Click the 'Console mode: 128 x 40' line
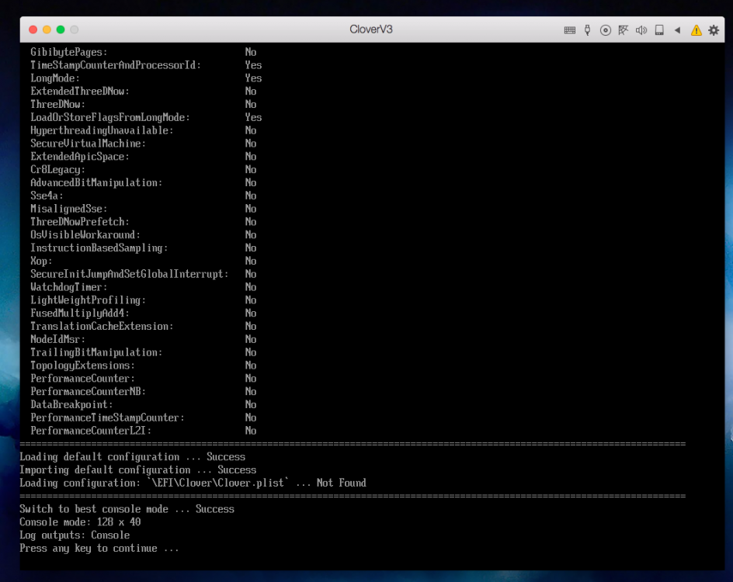This screenshot has width=733, height=582. (x=80, y=521)
